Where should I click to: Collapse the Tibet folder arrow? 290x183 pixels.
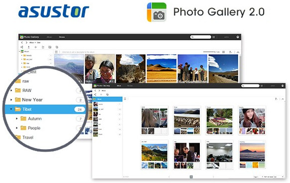pos(11,109)
